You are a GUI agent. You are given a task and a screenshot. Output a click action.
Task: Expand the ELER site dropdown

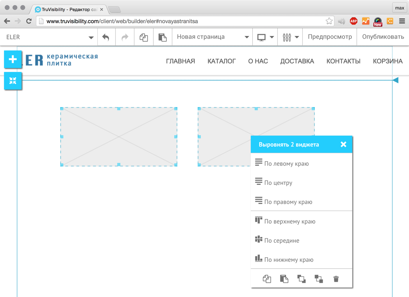point(49,37)
